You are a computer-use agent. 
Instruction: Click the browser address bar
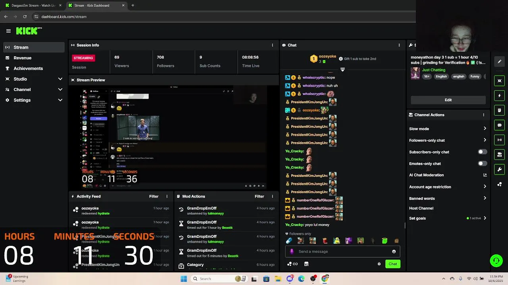[x=222, y=17]
